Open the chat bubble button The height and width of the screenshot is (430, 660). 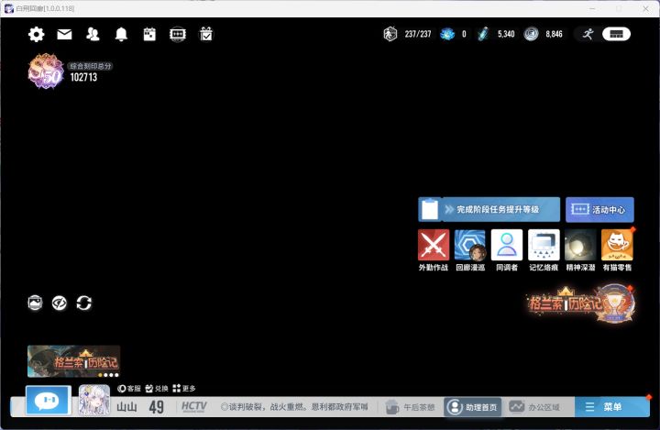click(x=48, y=400)
